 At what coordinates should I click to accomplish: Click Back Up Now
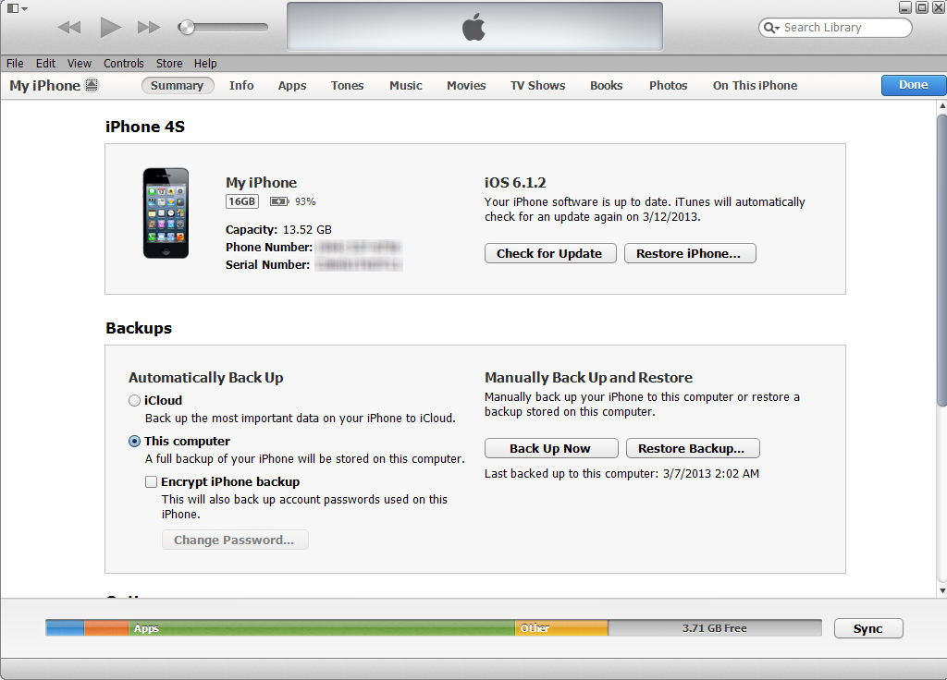[x=551, y=448]
